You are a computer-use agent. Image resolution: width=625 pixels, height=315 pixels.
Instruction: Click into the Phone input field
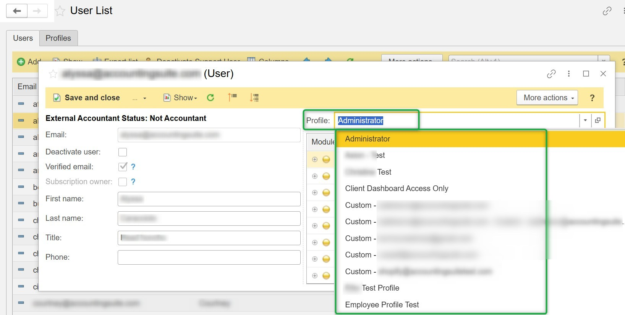point(209,257)
